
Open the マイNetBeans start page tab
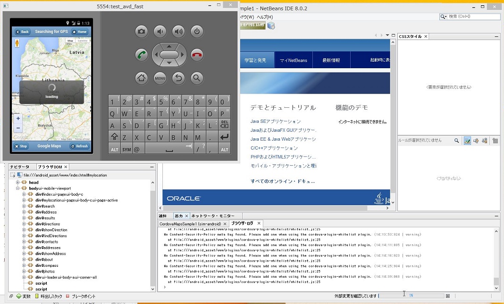pos(294,60)
